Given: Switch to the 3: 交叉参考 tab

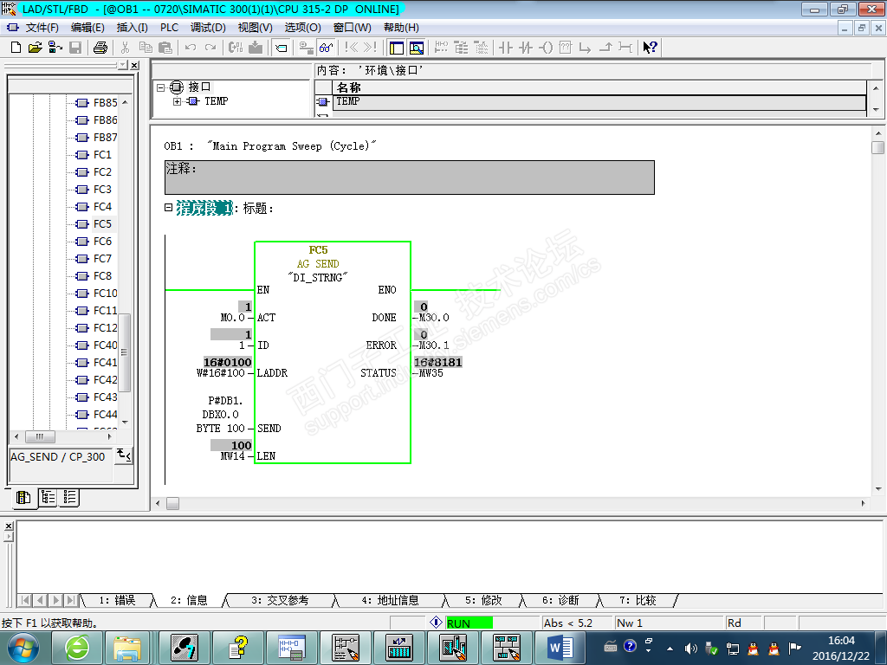Looking at the screenshot, I should tap(280, 600).
